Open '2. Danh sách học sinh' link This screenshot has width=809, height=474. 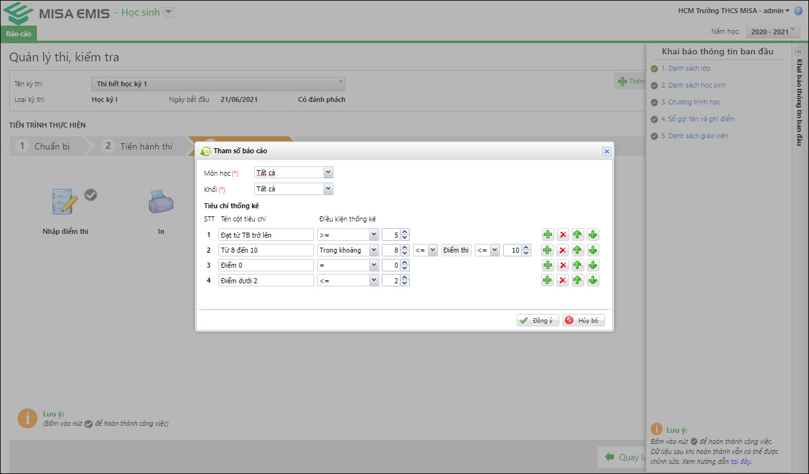(x=693, y=85)
